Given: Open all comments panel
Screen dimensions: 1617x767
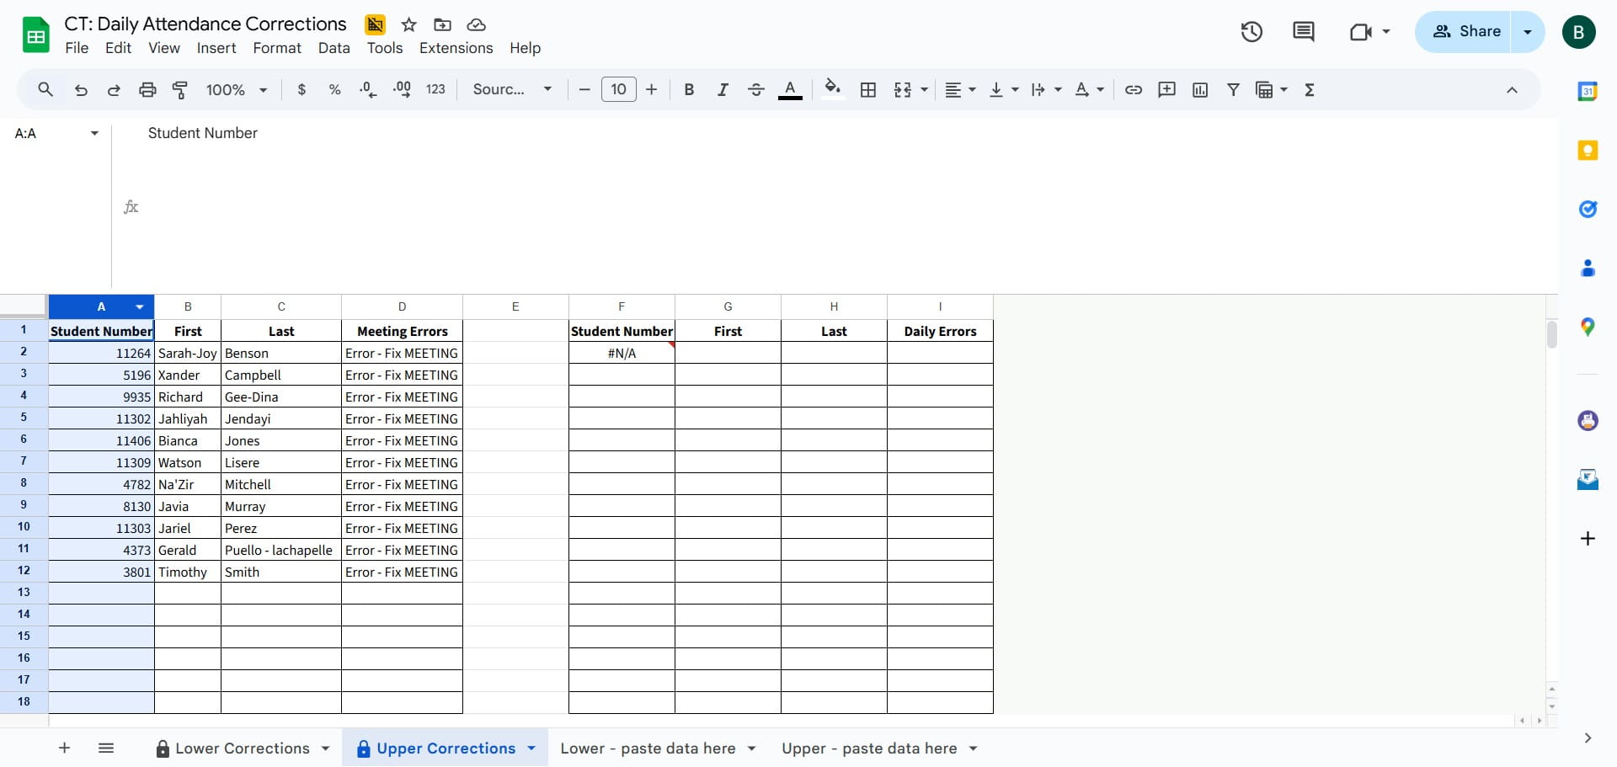Looking at the screenshot, I should point(1304,32).
